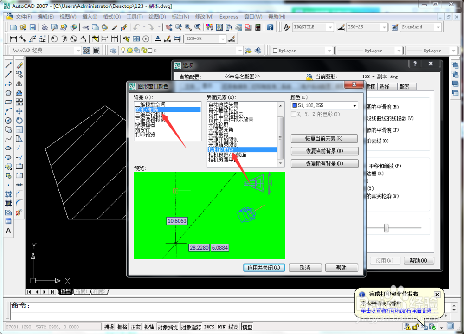Select the Rectangle draw tool
The width and height of the screenshot is (464, 334).
pos(8,102)
